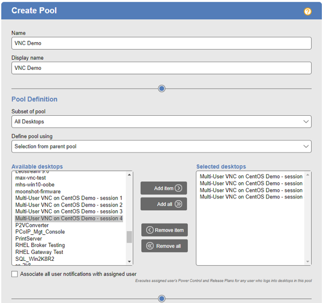Screen dimensions: 322x303
Task: Click the Add item button
Action: pyautogui.click(x=164, y=188)
